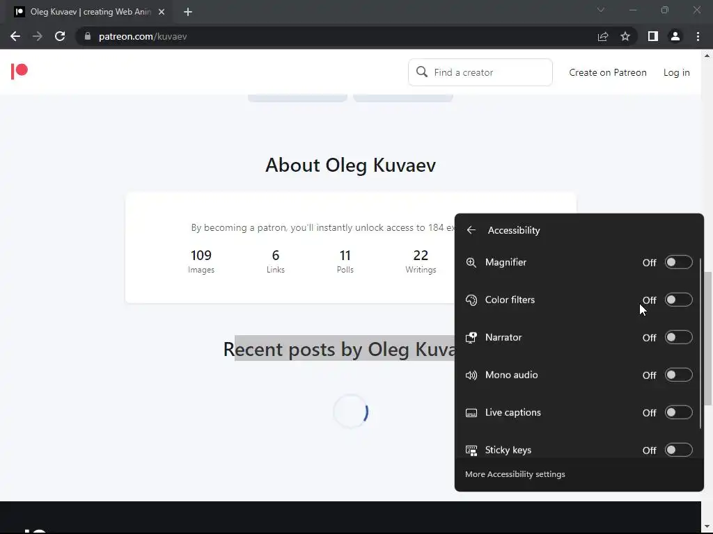This screenshot has width=713, height=534.
Task: Enable the Sticky keys toggle
Action: click(678, 450)
